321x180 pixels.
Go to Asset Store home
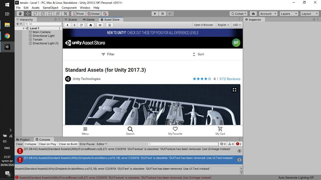[91, 25]
